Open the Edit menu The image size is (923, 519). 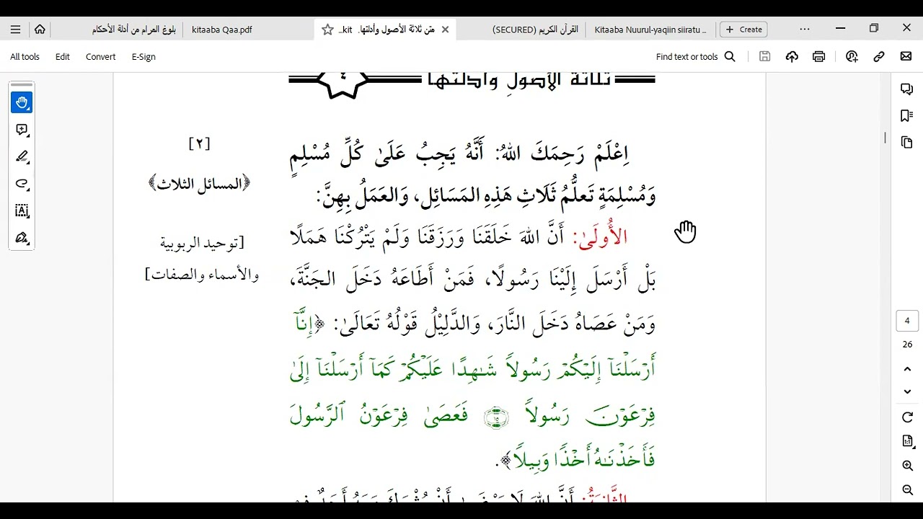coord(63,57)
